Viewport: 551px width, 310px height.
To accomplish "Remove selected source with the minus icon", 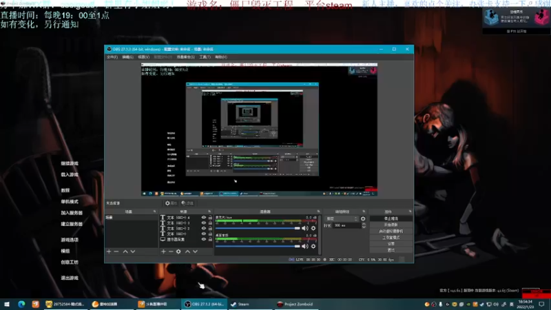I will click(x=171, y=251).
